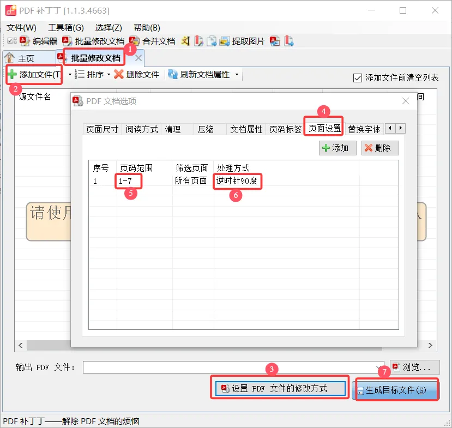Screen dimensions: 452x428
Task: Minimize the PDF 补丁丁 window
Action: pos(371,11)
